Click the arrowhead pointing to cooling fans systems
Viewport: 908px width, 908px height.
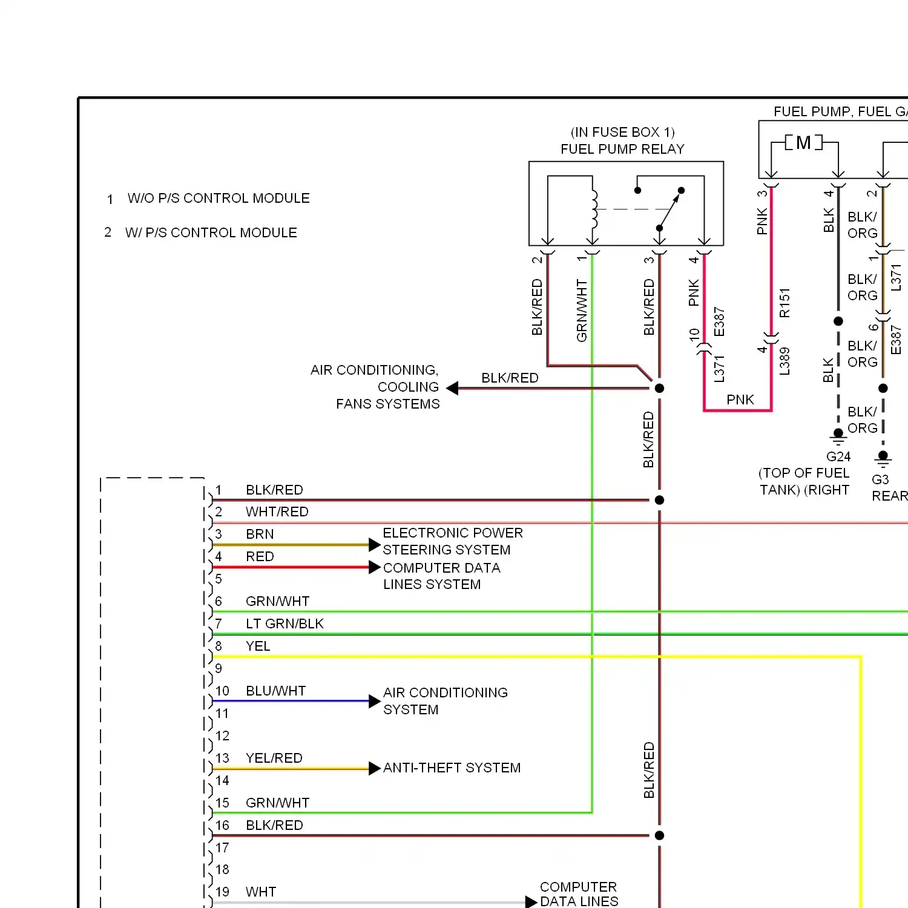click(x=452, y=388)
